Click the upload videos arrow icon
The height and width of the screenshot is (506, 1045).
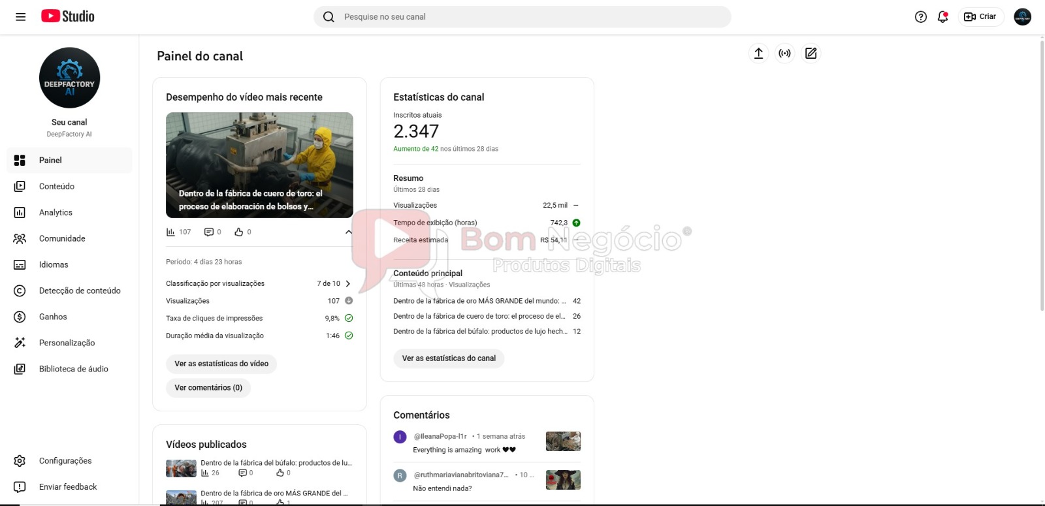758,54
